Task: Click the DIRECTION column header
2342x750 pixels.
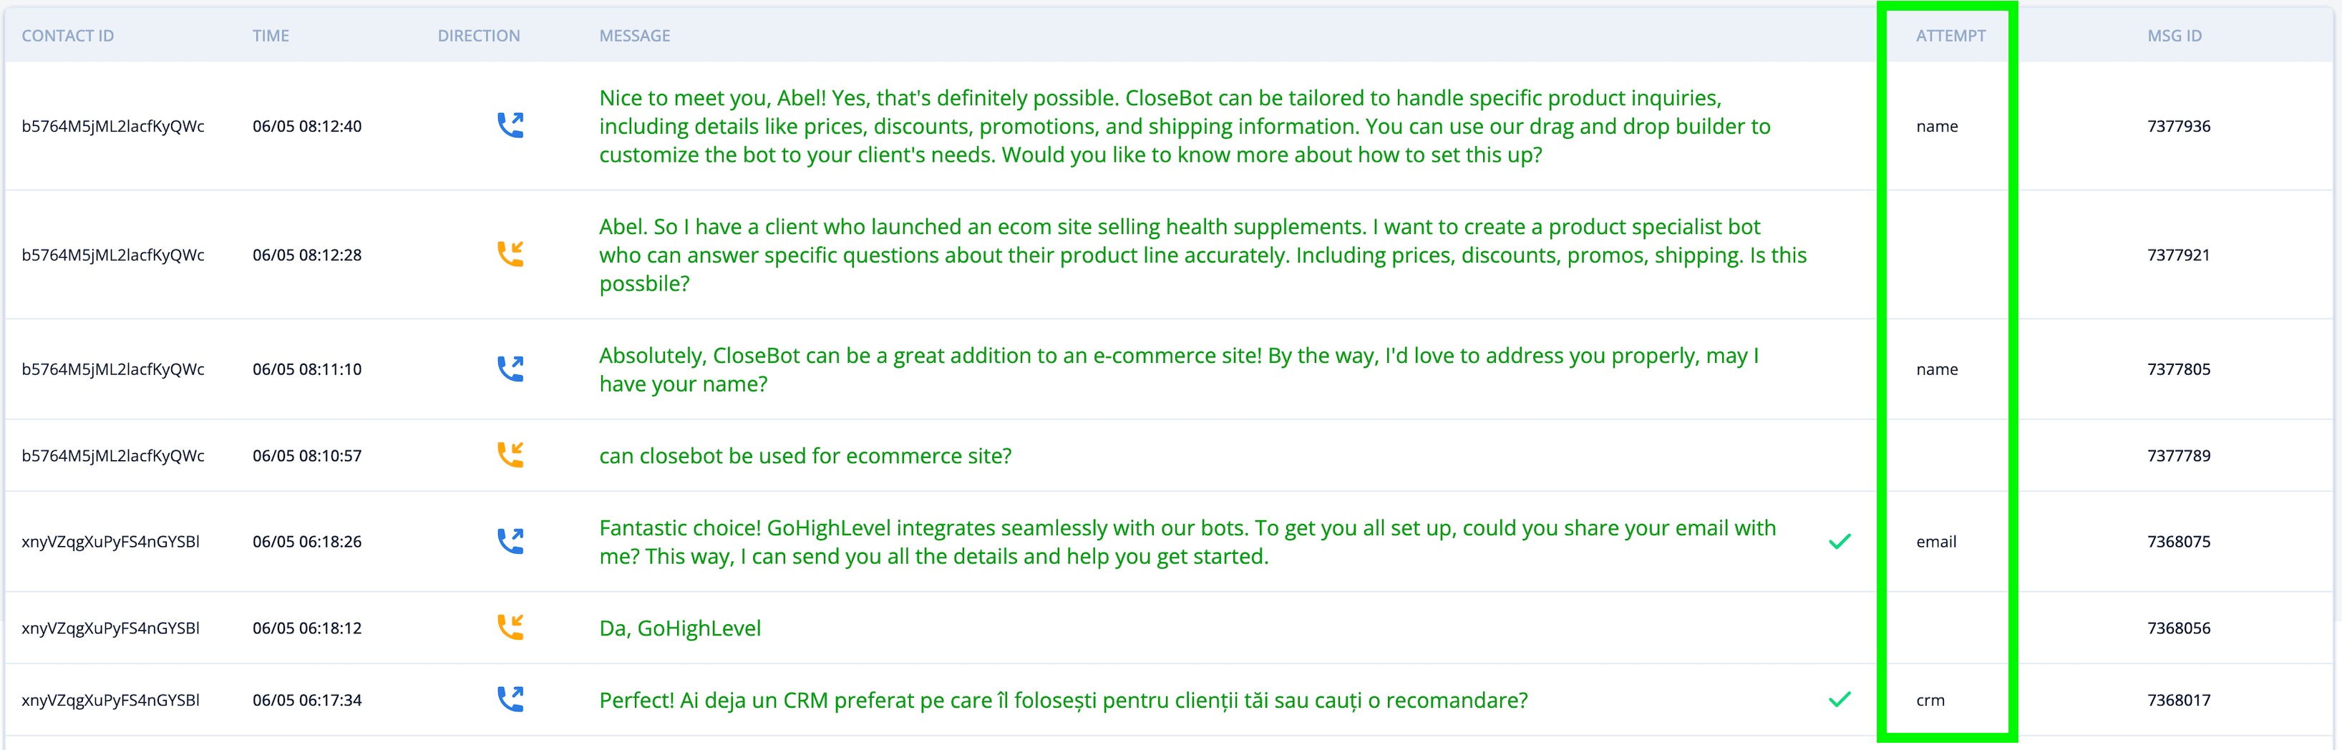Action: [x=478, y=36]
